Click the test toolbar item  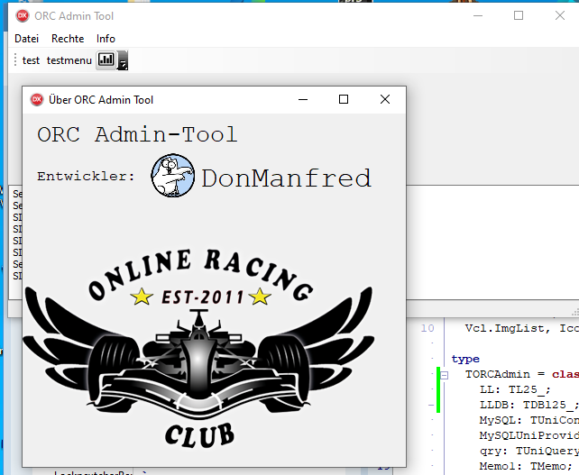32,60
